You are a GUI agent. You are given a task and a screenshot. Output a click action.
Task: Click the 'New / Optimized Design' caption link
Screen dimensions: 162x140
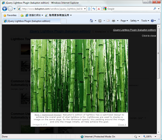pos(48,115)
